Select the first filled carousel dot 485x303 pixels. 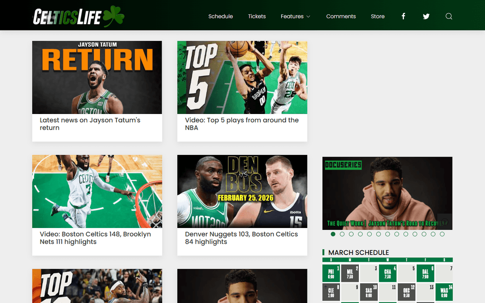[333, 234]
